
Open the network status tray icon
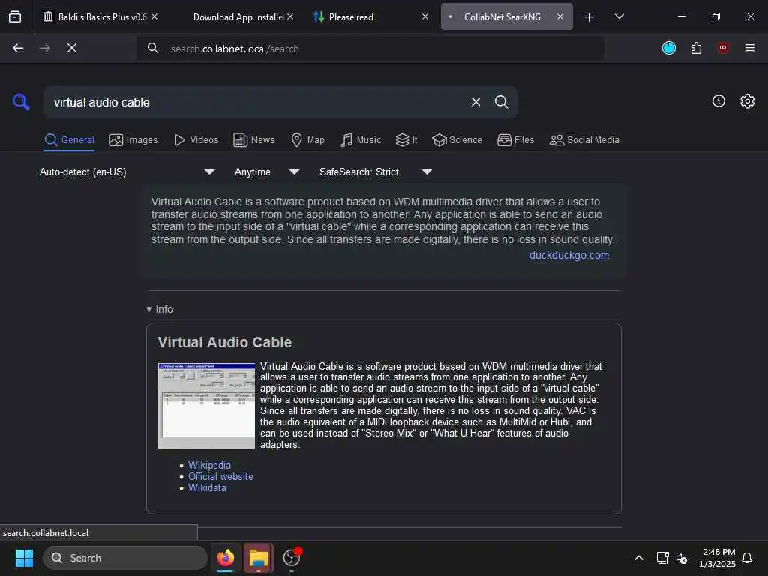pos(662,558)
